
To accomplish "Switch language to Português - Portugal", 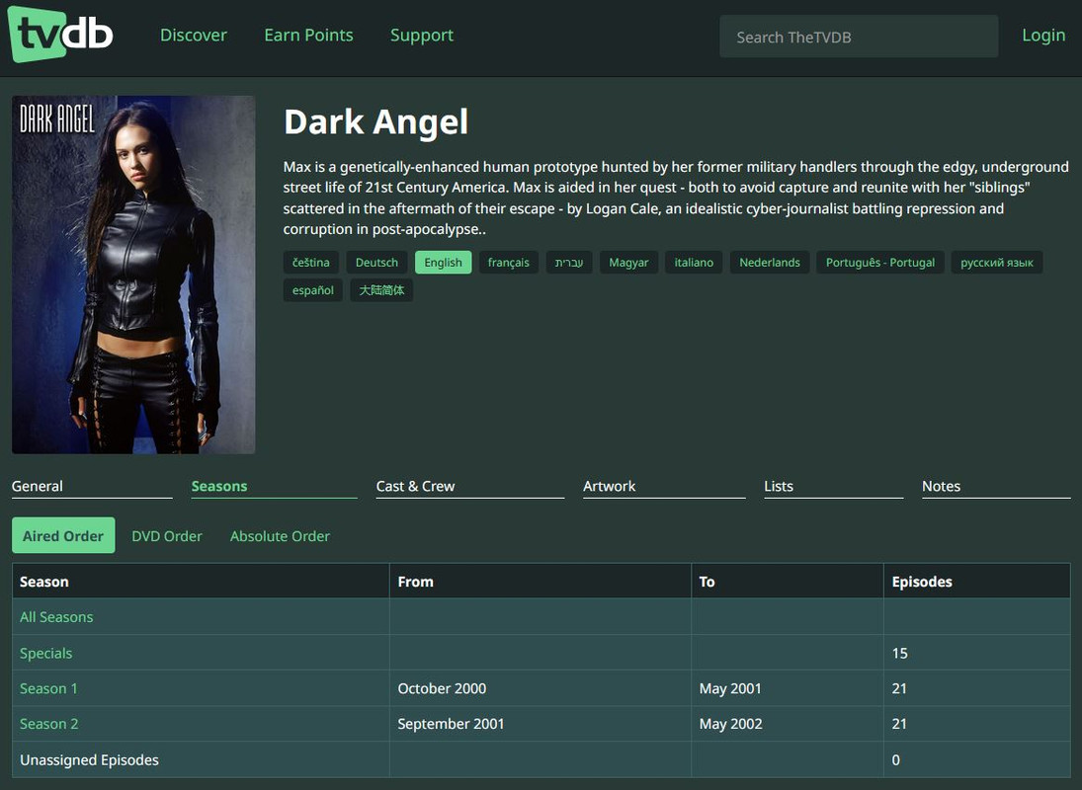I will click(x=879, y=263).
